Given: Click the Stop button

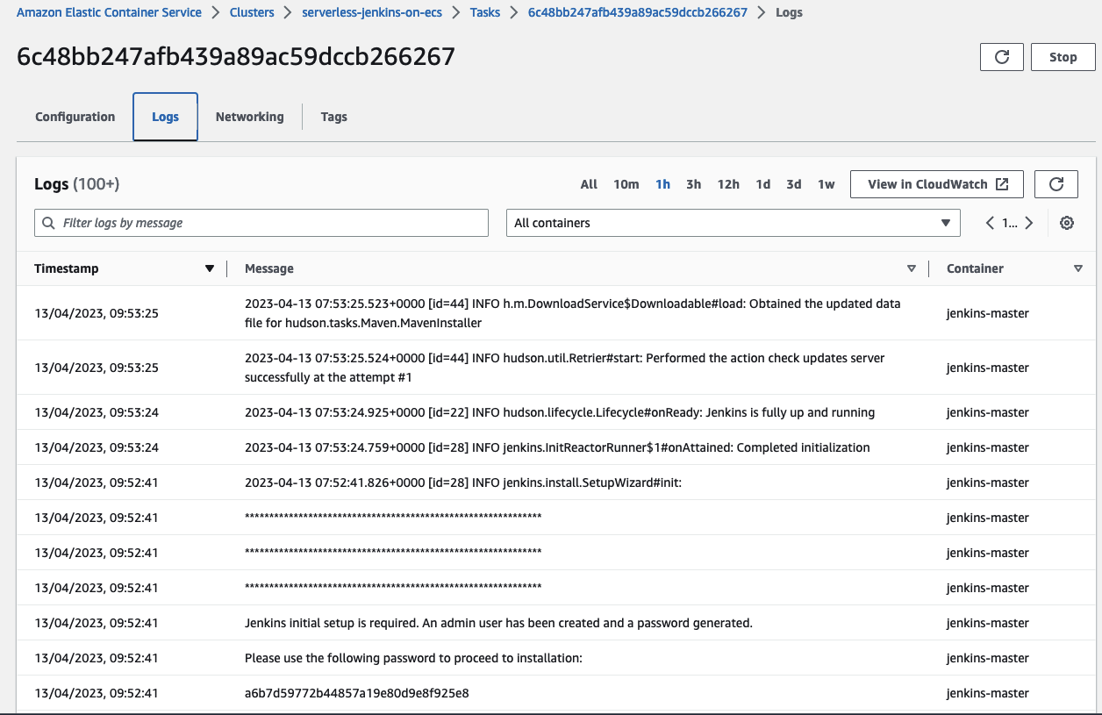Looking at the screenshot, I should click(1063, 56).
